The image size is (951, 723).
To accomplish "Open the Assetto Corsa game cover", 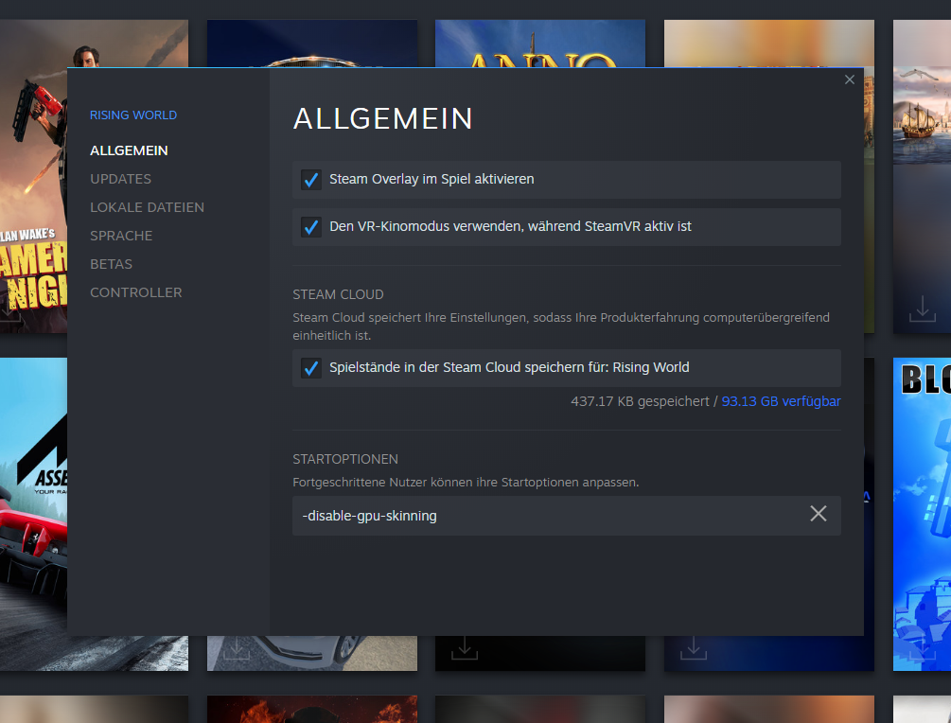I will point(33,511).
